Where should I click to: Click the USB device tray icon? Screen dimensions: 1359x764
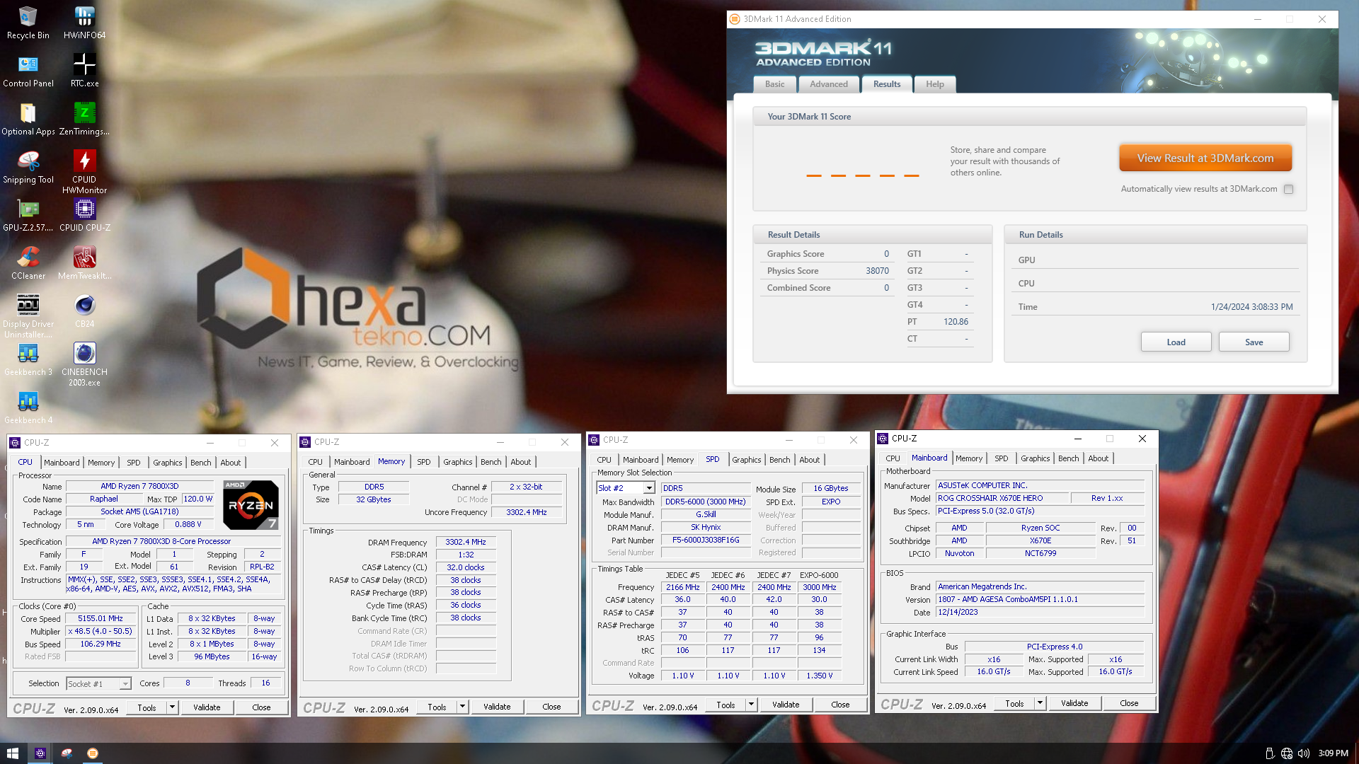pyautogui.click(x=1269, y=753)
